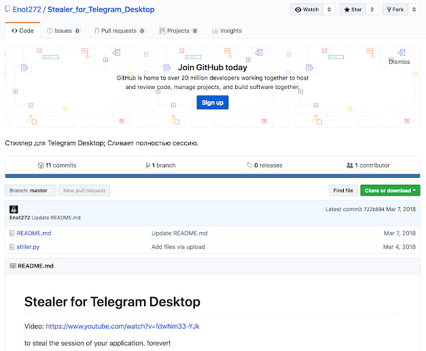Viewport: 426px width, 351px height.
Task: Click the tag icon next to 0 releases
Action: [249, 166]
